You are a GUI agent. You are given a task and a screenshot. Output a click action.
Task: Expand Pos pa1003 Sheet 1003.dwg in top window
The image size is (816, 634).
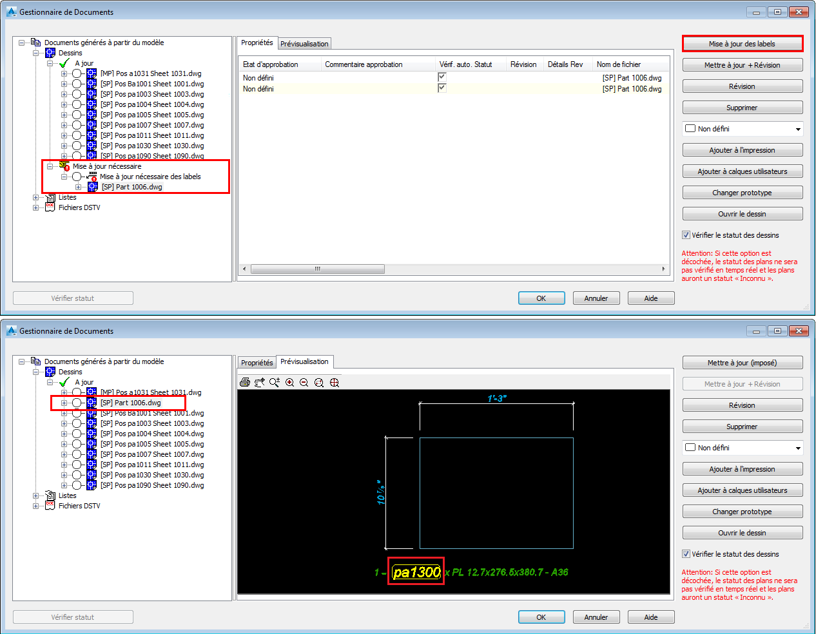(x=64, y=94)
